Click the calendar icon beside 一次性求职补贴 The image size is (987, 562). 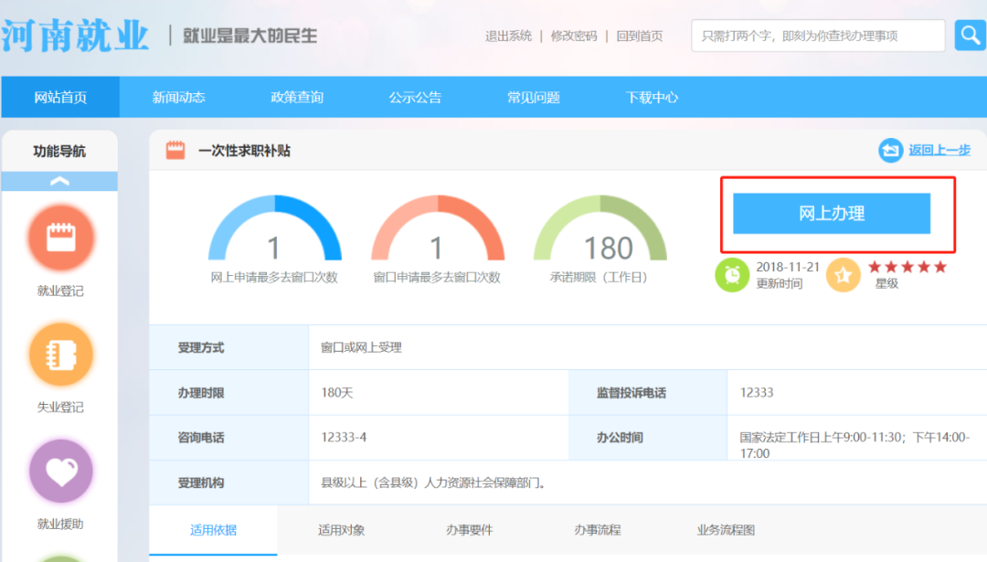[x=175, y=150]
